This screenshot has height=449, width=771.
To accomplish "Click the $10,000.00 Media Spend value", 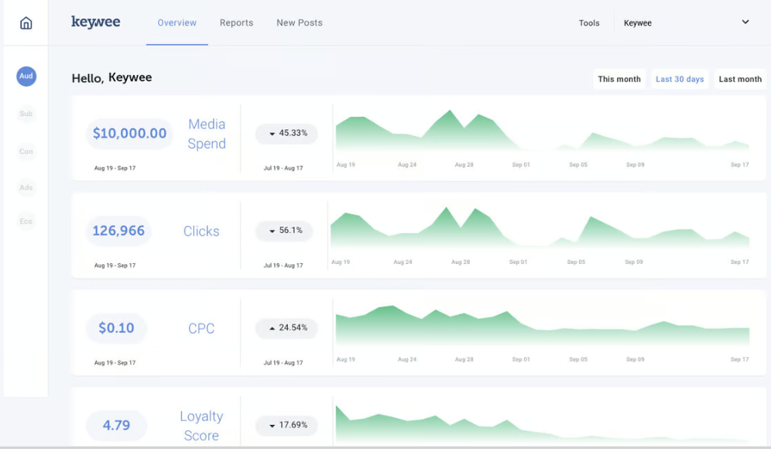I will tap(130, 133).
